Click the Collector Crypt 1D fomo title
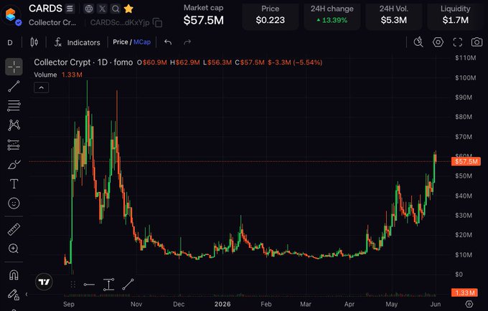This screenshot has width=488, height=311. [83, 62]
